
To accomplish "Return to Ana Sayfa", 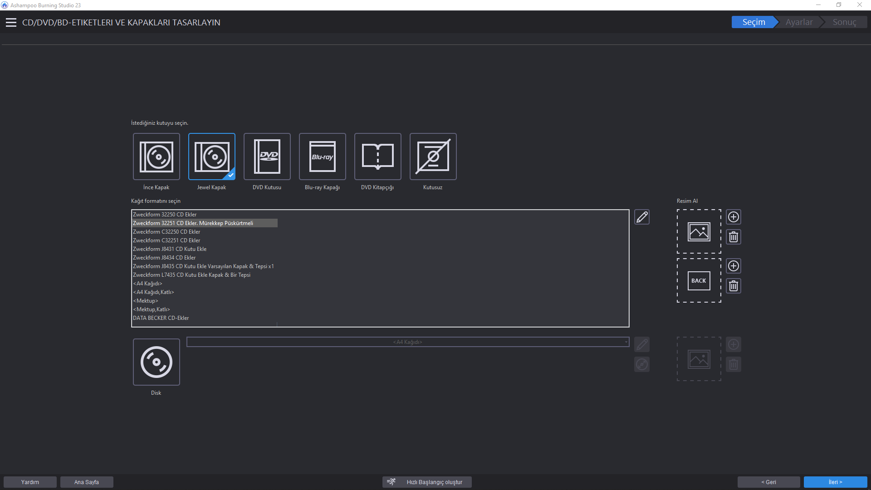I will 87,482.
